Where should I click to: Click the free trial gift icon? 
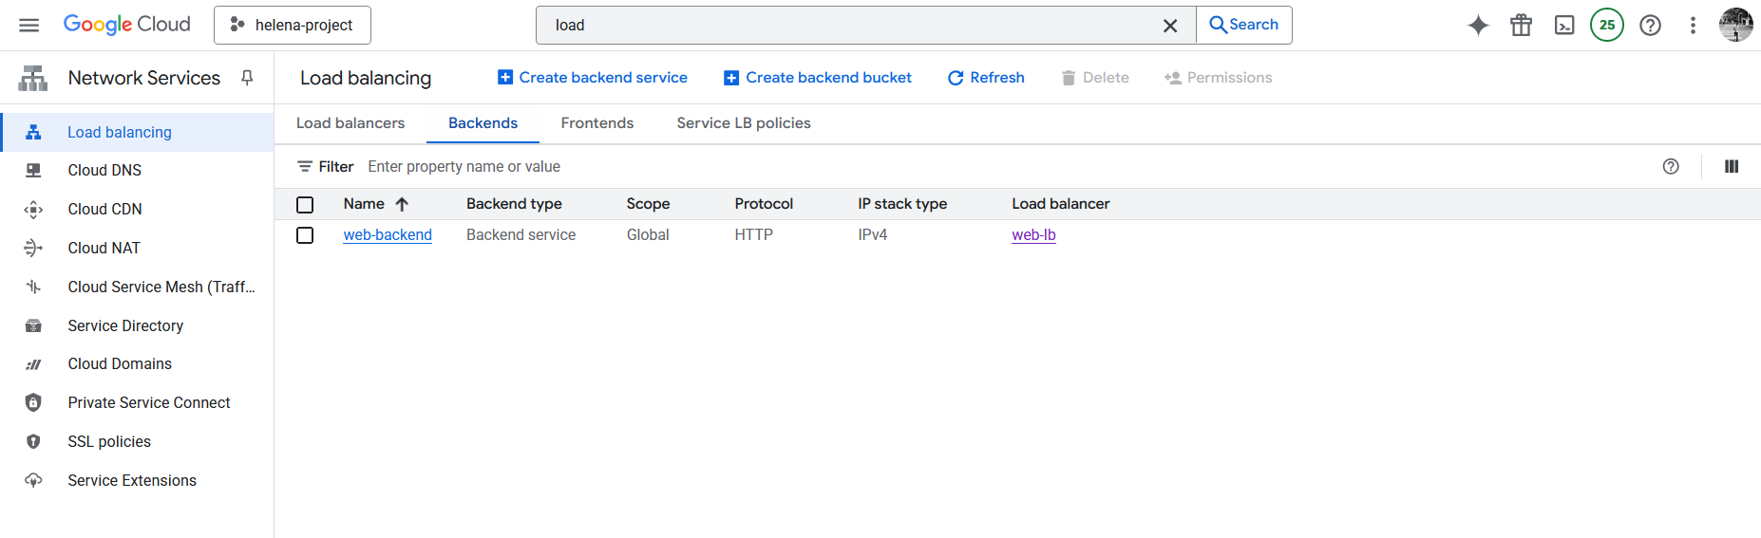tap(1521, 26)
